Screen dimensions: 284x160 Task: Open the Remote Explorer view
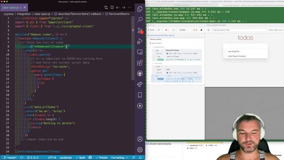point(140,52)
